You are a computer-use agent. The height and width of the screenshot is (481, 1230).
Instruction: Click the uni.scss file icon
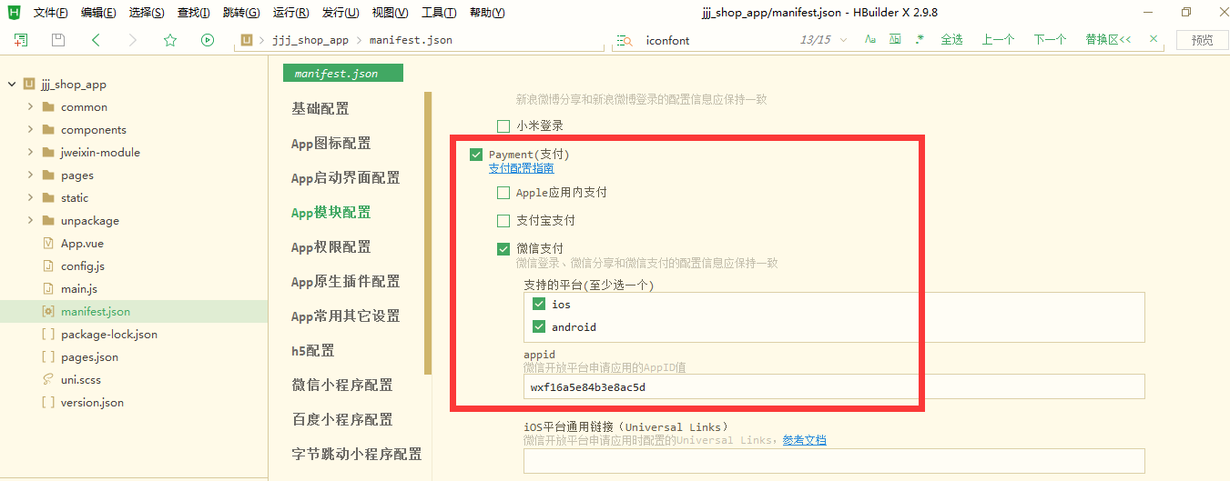click(x=48, y=379)
